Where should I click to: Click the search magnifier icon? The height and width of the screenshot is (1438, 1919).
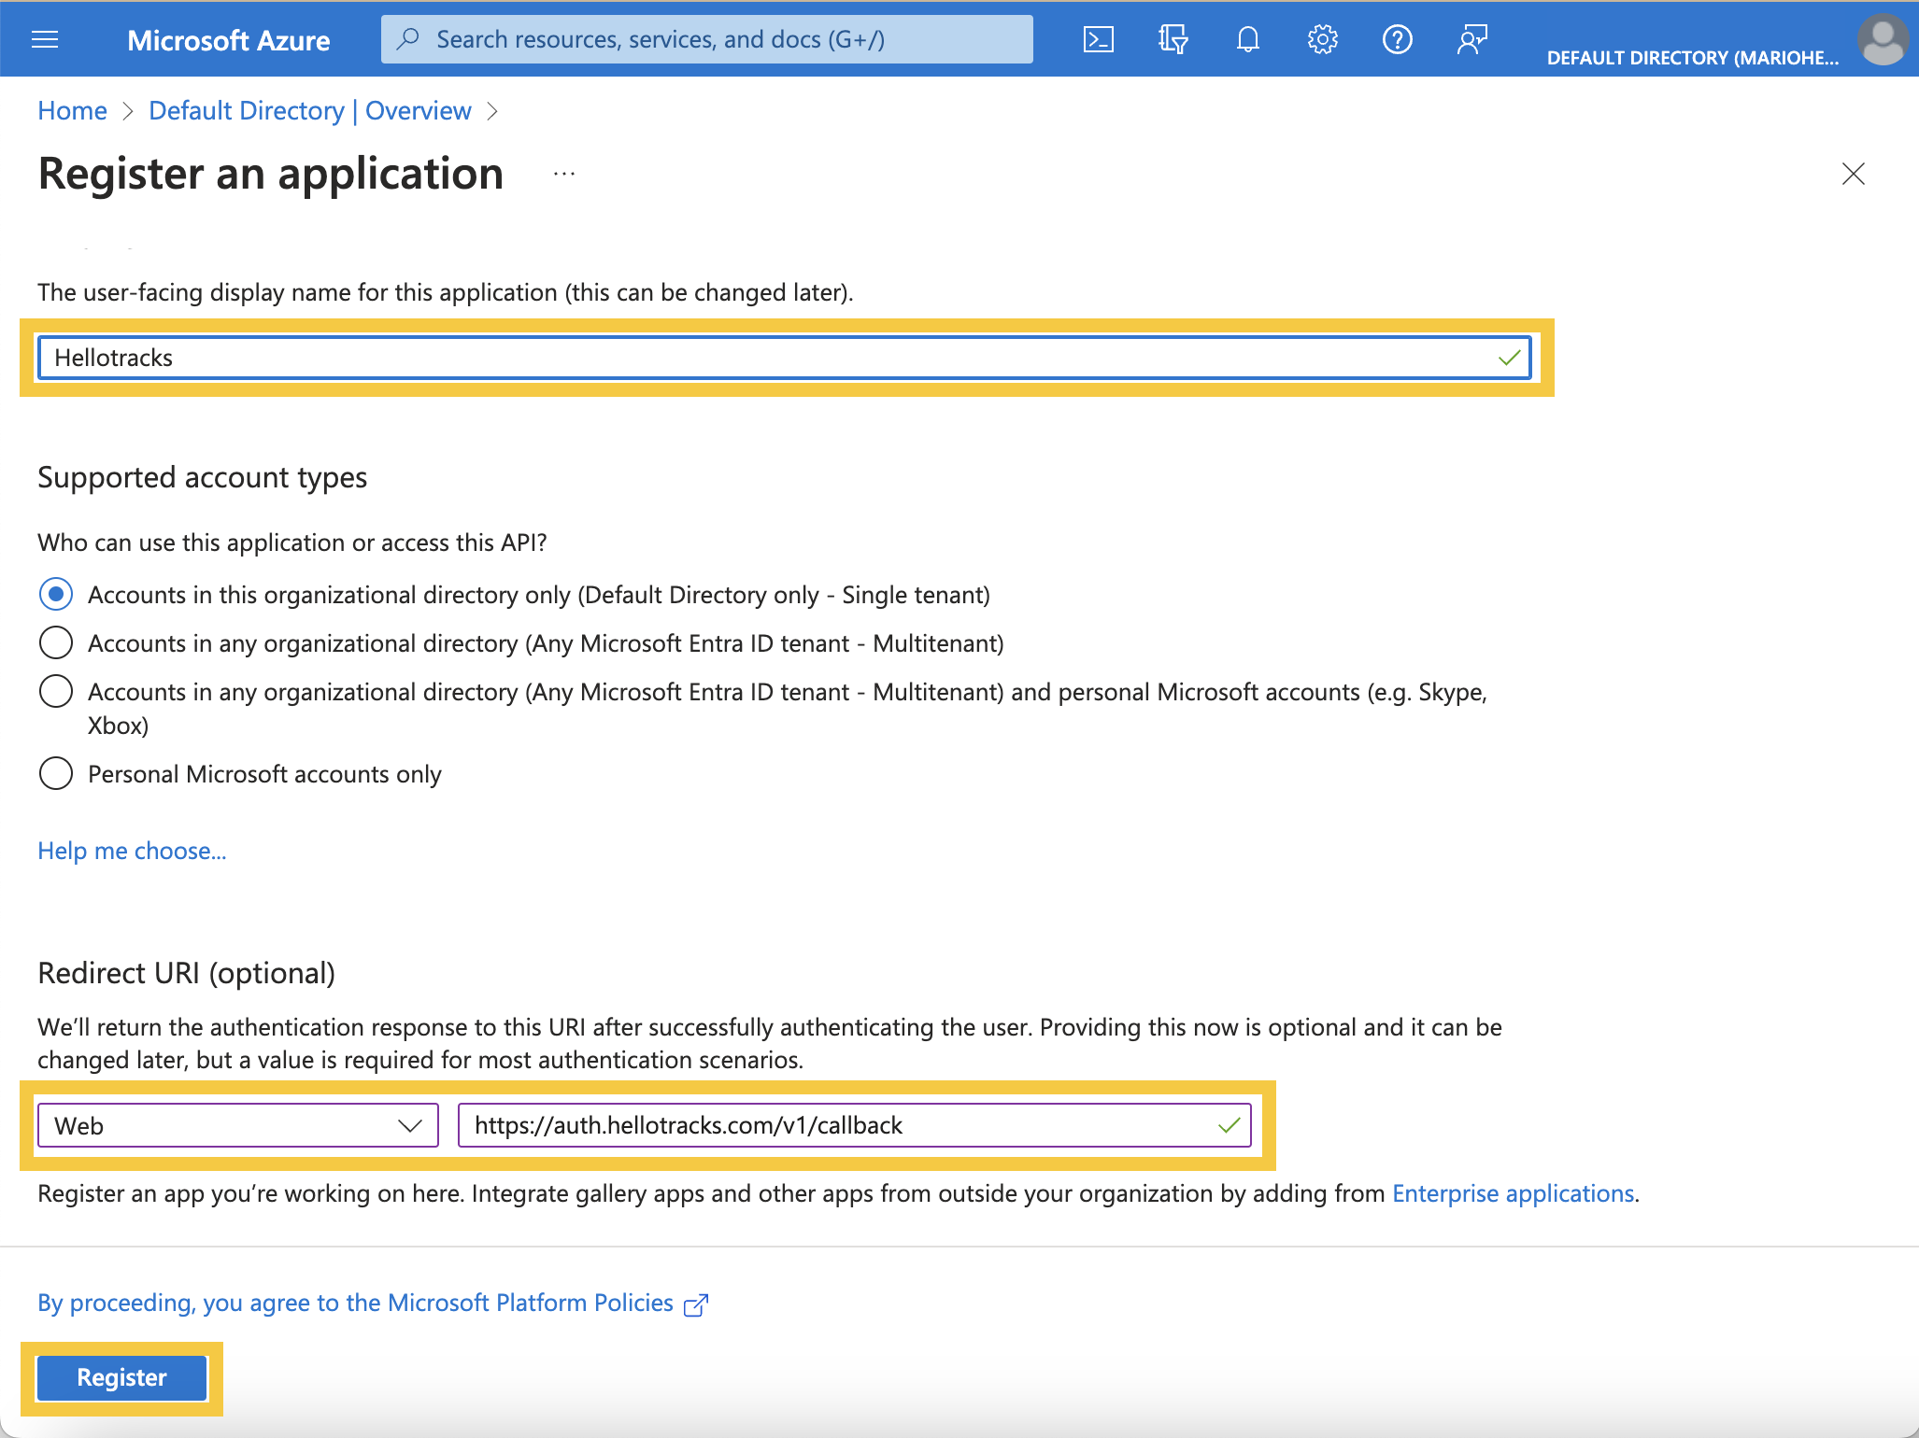click(x=407, y=39)
